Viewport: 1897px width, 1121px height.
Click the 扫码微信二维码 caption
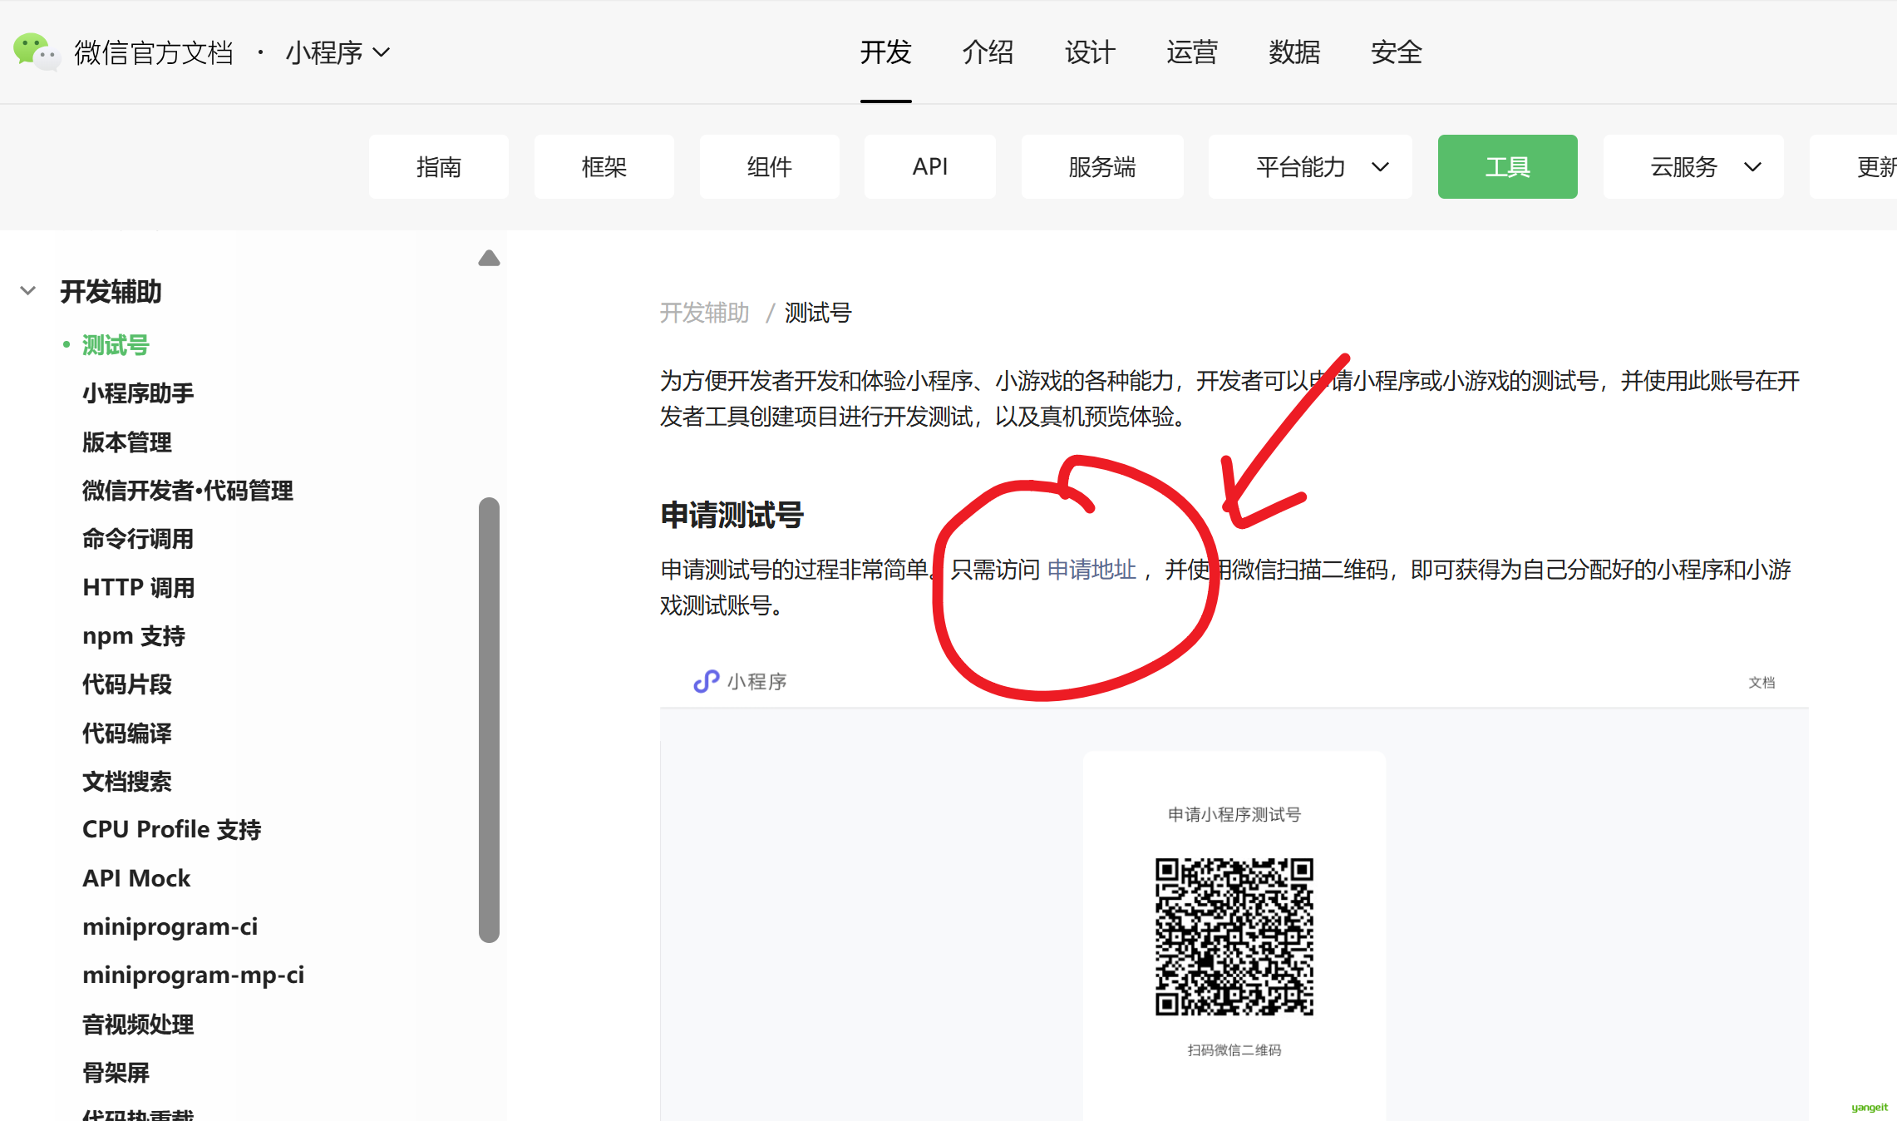click(x=1234, y=1050)
